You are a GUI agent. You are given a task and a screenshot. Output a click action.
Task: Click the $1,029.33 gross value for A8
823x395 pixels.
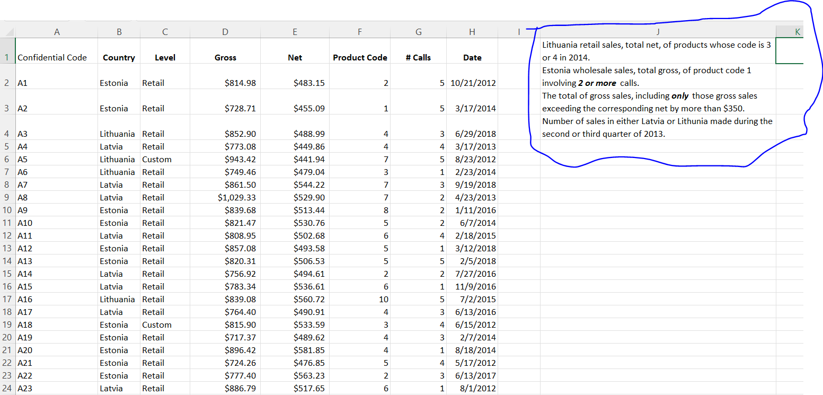[x=225, y=197]
